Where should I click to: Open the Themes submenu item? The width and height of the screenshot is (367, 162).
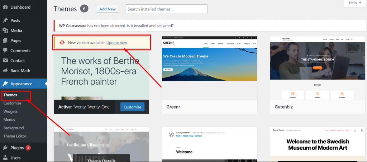[x=10, y=95]
